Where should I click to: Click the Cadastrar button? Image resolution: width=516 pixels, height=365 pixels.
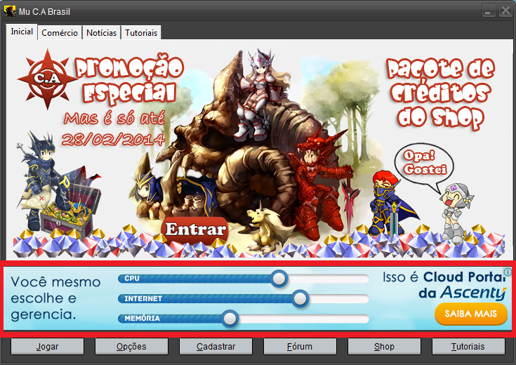pyautogui.click(x=216, y=347)
